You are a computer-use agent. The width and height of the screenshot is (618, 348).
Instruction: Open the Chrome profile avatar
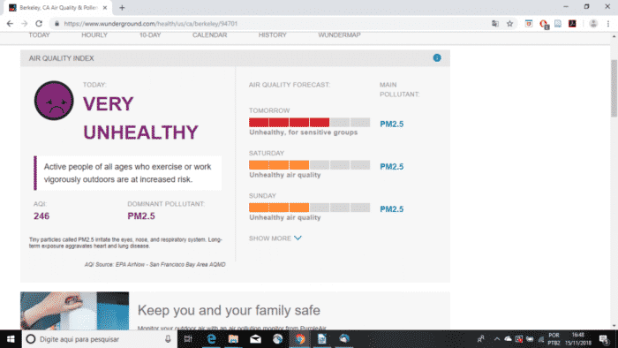593,24
